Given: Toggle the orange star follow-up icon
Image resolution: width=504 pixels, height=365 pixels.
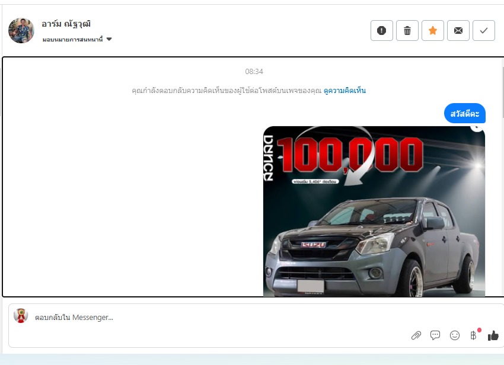Looking at the screenshot, I should point(433,31).
